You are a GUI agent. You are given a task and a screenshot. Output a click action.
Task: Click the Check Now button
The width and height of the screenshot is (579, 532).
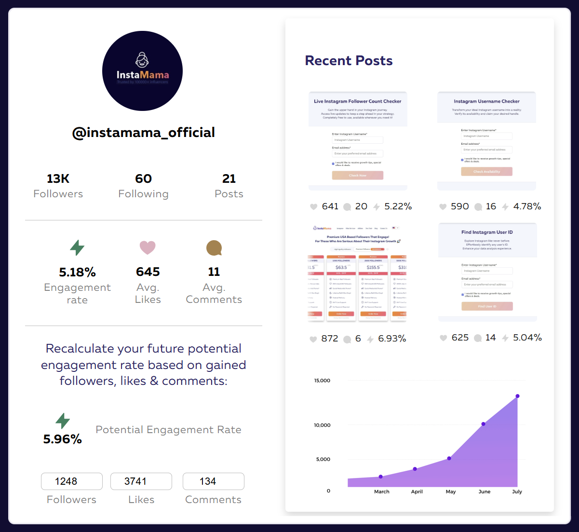tap(357, 175)
